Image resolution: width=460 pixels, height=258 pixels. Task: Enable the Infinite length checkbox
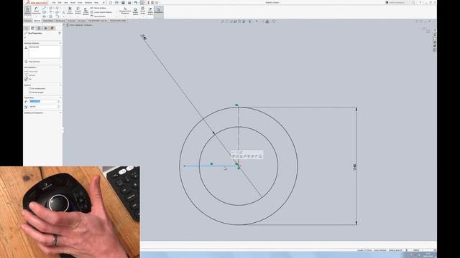[x=29, y=92]
